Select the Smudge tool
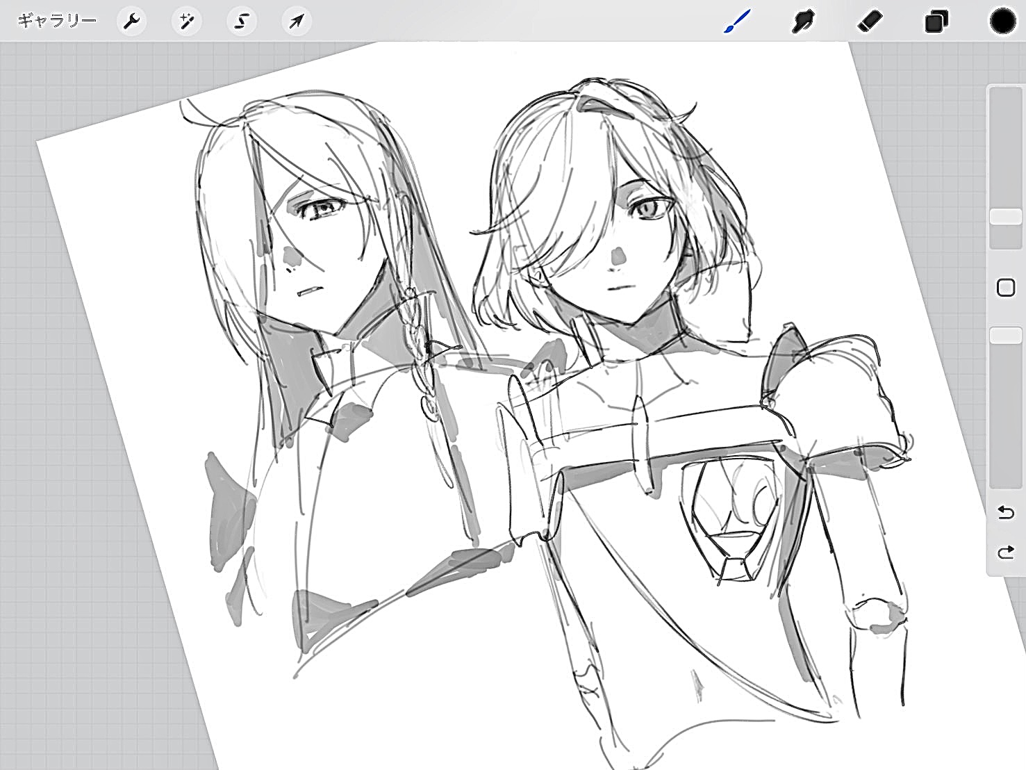 click(x=803, y=22)
